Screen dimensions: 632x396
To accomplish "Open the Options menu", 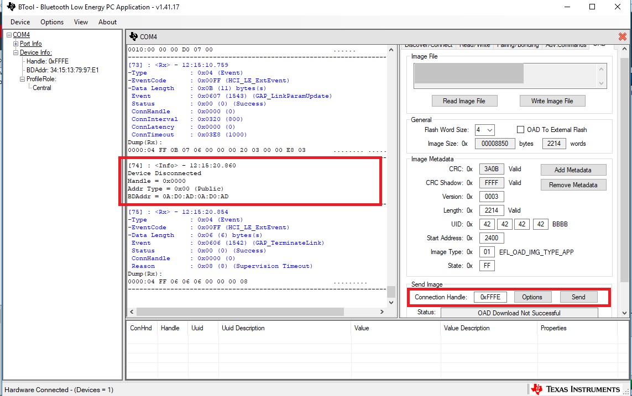I will [52, 22].
